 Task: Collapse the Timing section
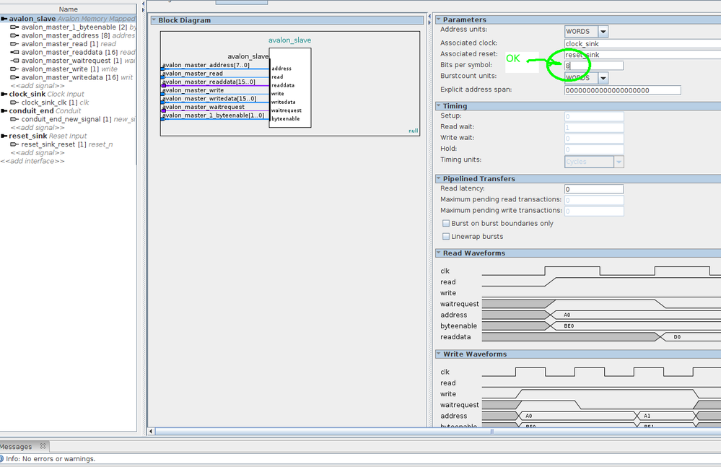pos(438,106)
